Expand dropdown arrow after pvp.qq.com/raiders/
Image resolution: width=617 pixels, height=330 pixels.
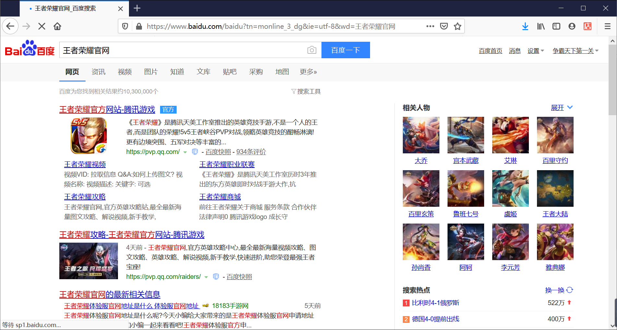point(206,277)
